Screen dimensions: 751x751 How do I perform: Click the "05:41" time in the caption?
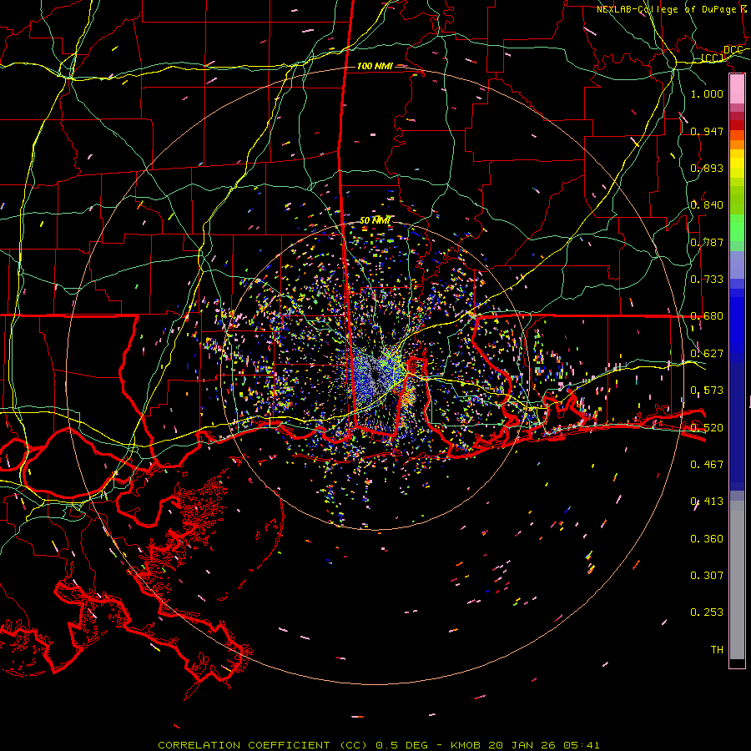pos(581,745)
